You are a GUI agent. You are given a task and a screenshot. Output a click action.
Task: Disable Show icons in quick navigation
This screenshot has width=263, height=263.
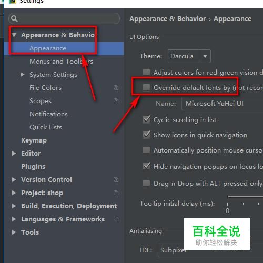(146, 135)
